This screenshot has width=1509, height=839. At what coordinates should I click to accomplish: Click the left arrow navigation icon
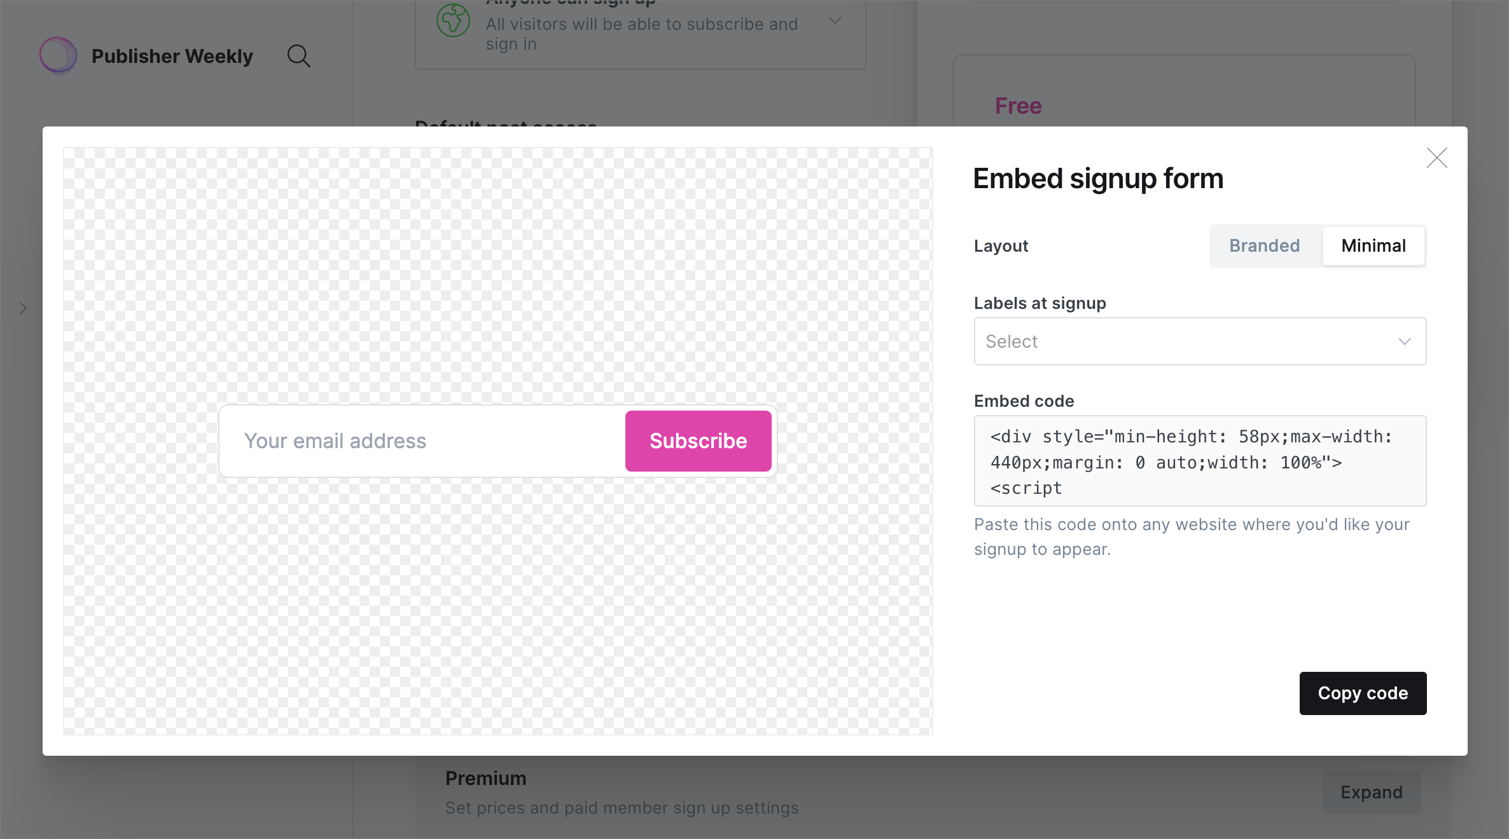23,308
